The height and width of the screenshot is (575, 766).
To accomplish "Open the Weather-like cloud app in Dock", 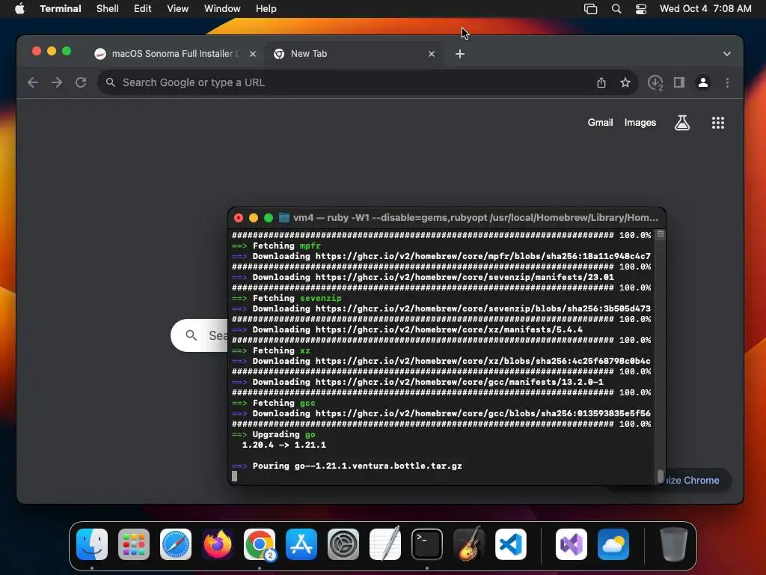I will click(613, 544).
